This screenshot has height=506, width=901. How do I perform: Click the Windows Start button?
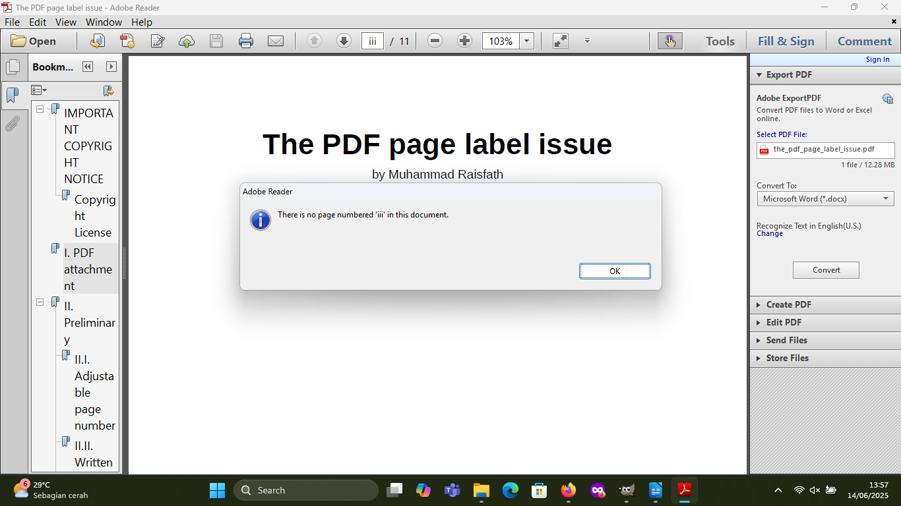coord(217,490)
